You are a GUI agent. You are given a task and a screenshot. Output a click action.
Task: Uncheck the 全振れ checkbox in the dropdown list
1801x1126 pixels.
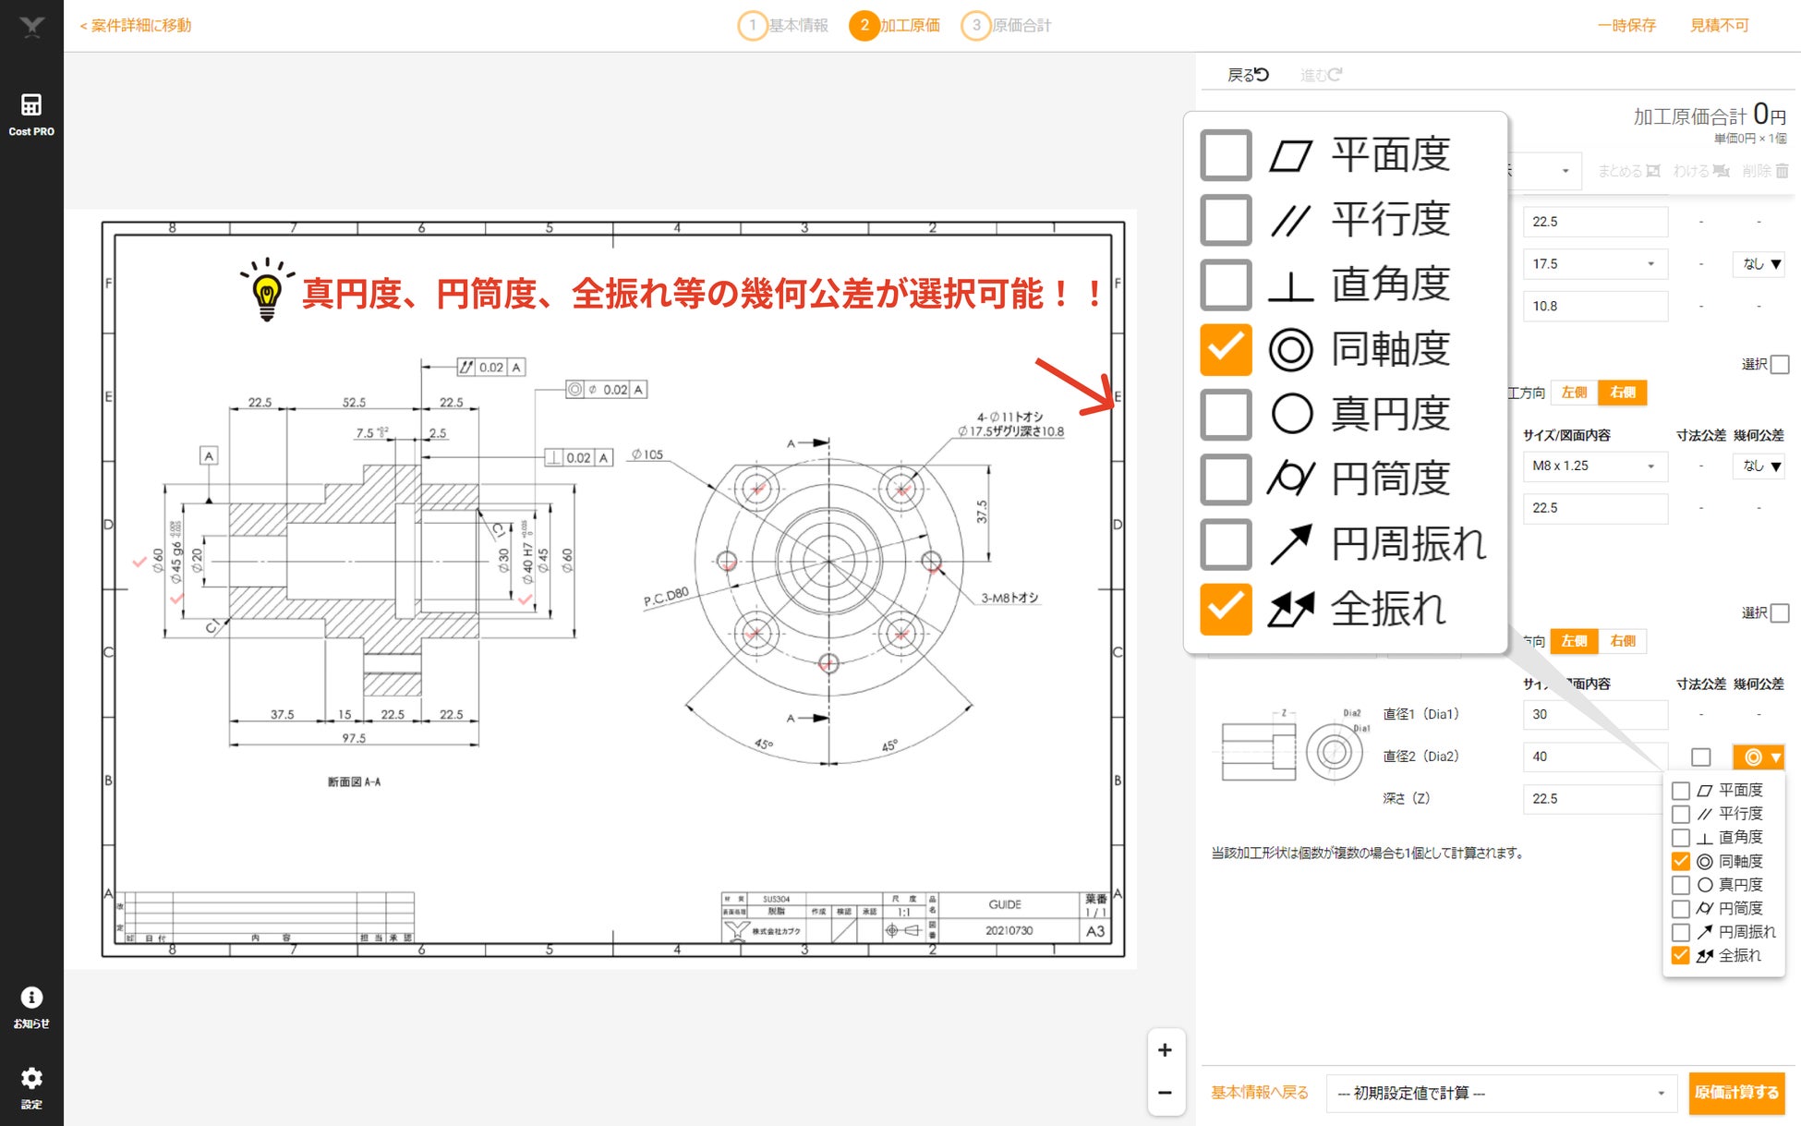(x=1681, y=956)
